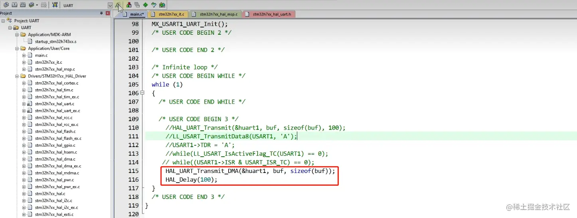Screen dimensions: 577x218
Task: Select stm32h7xx_hal_uart_ex.c in the tree
Action: [x=57, y=111]
